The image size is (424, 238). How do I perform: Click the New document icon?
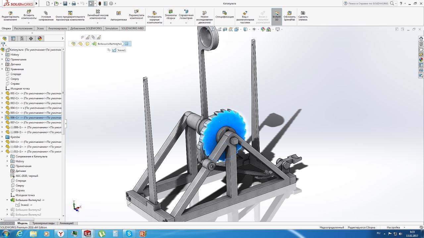coord(48,3)
